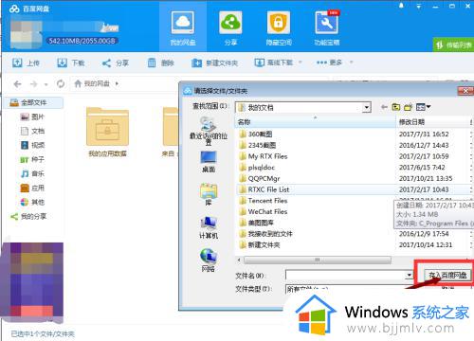Open the 我的网盘 tab
474x341 pixels.
[x=183, y=27]
